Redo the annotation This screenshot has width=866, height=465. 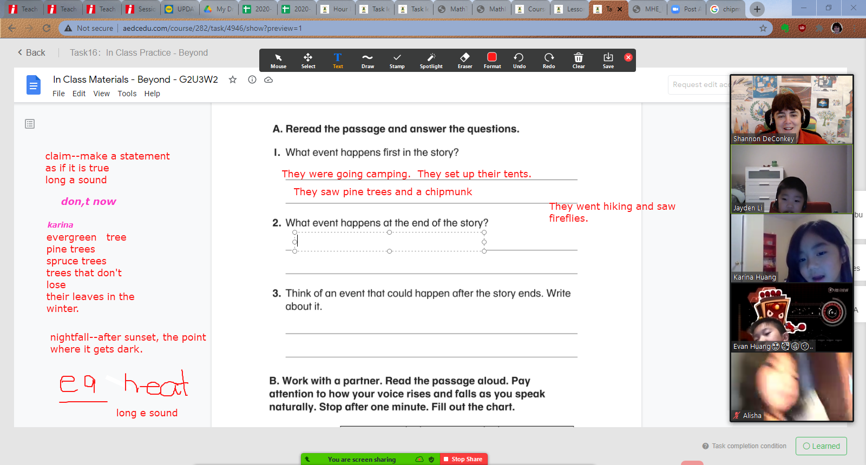point(549,61)
